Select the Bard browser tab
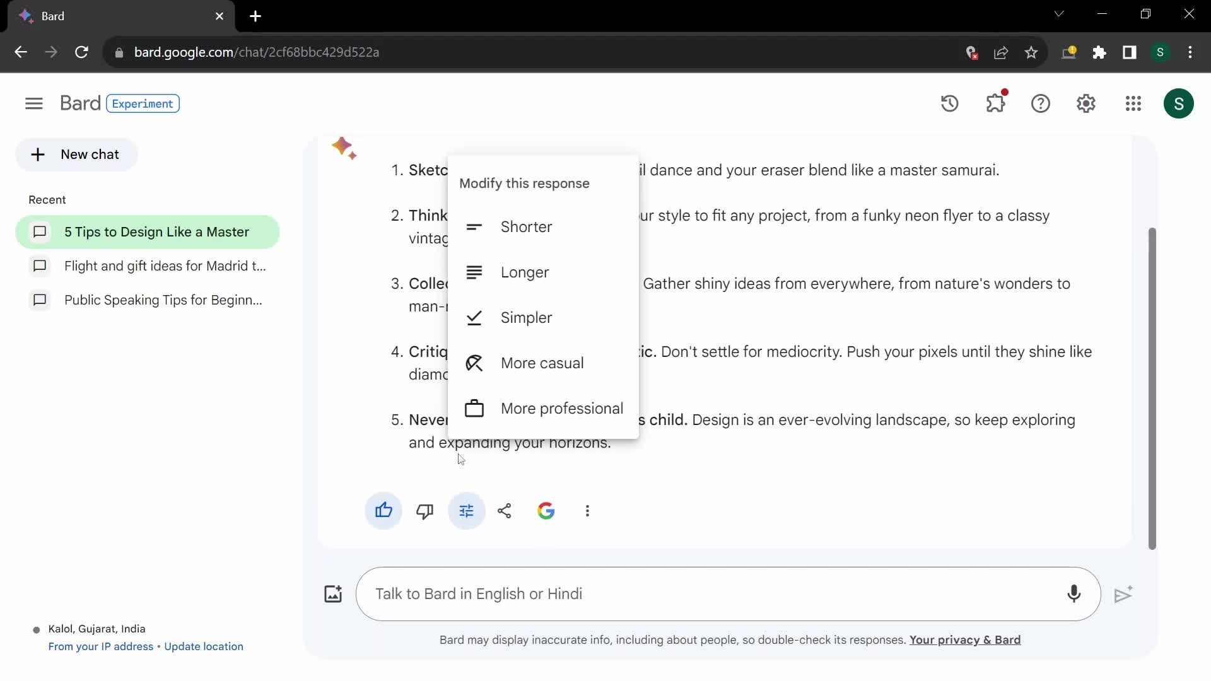The height and width of the screenshot is (681, 1211). (x=120, y=16)
